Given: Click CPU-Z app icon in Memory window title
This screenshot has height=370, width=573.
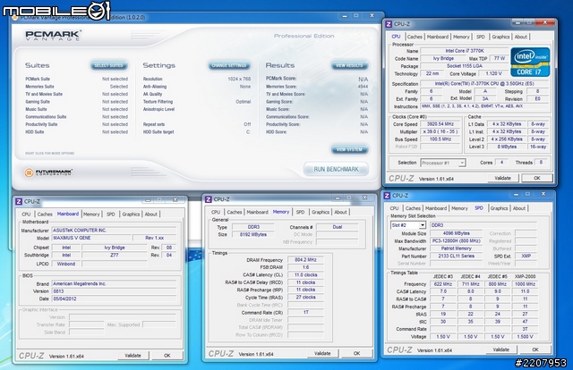Looking at the screenshot, I should (x=209, y=199).
